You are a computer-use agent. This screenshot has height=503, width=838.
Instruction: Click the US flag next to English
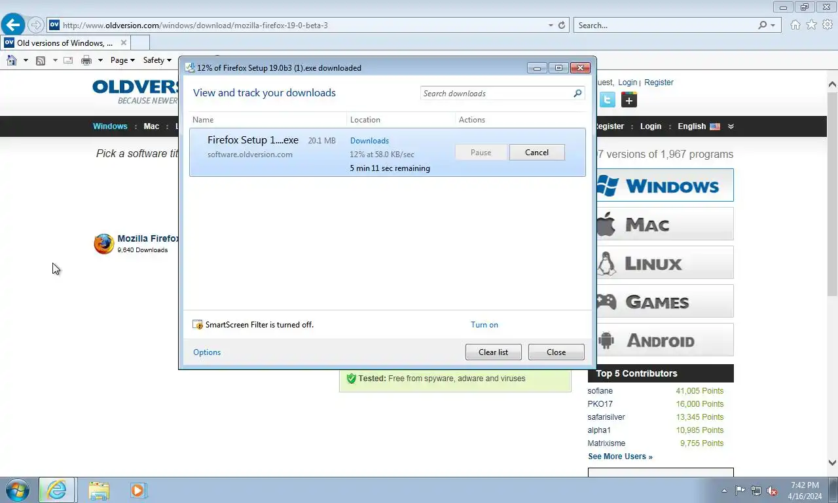tap(715, 126)
